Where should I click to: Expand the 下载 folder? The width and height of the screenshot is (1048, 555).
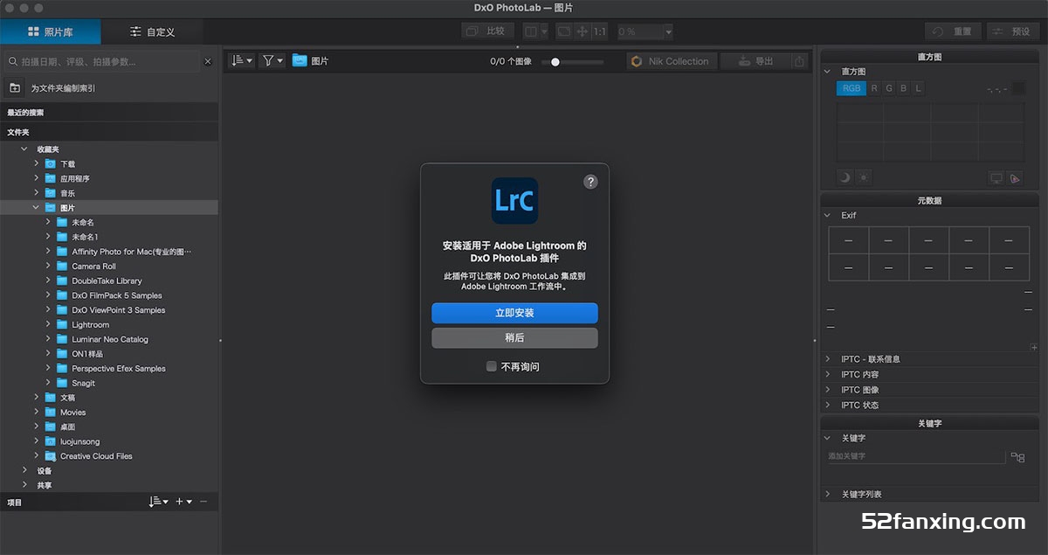37,163
